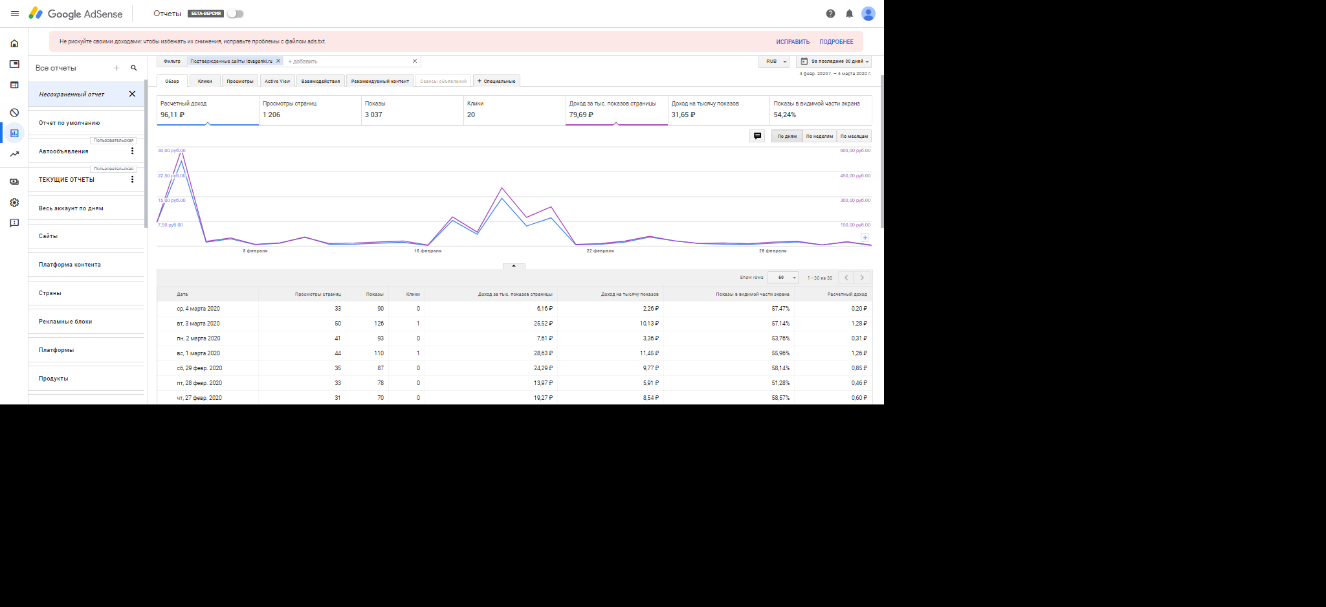Viewport: 1326px width, 607px height.
Task: Open the Feedback icon in sidebar
Action: coord(14,223)
